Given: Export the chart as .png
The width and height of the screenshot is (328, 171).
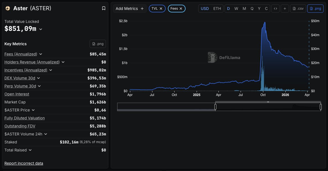Looking at the screenshot, I should (x=315, y=9).
